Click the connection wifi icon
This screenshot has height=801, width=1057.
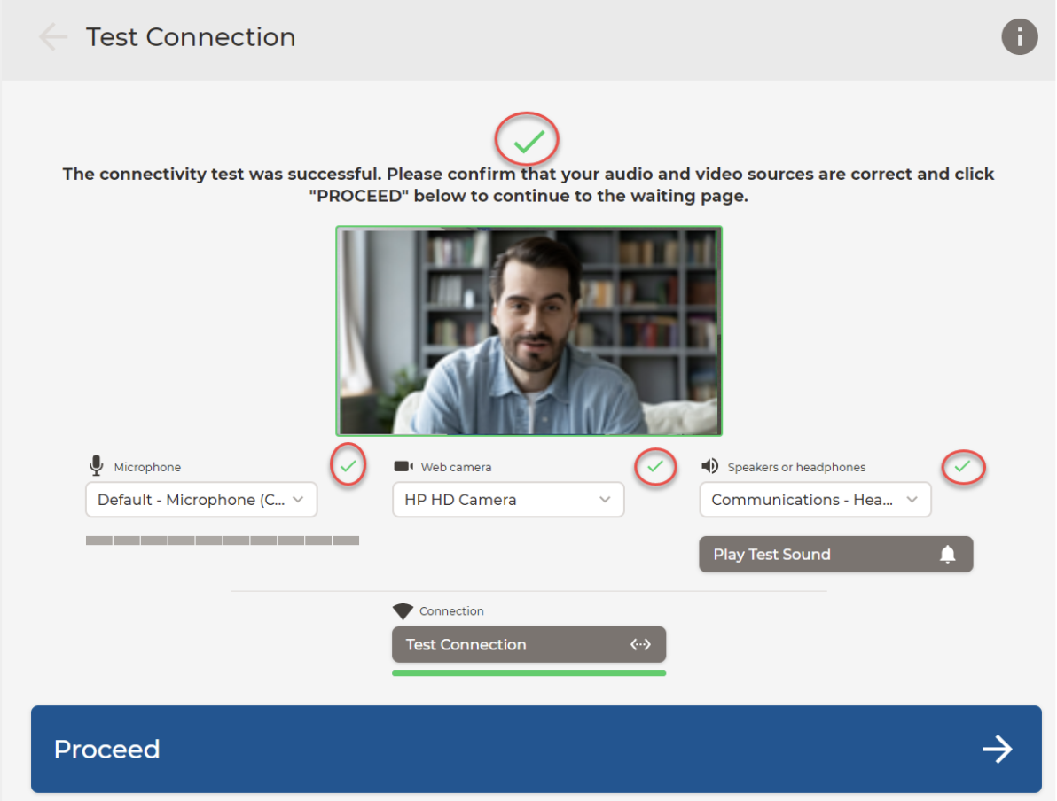pos(403,611)
